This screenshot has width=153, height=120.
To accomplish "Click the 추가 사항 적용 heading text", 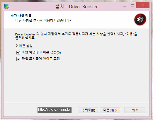I will (x=21, y=16).
